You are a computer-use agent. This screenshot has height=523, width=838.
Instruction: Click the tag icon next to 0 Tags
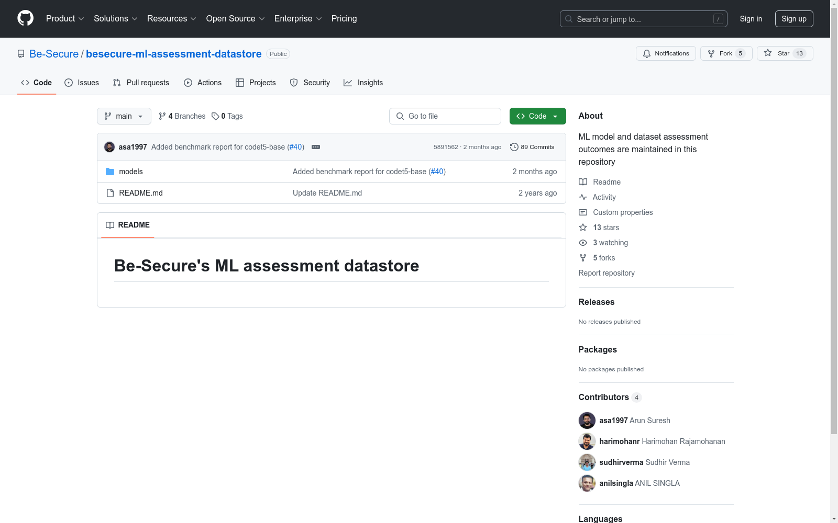coord(215,116)
